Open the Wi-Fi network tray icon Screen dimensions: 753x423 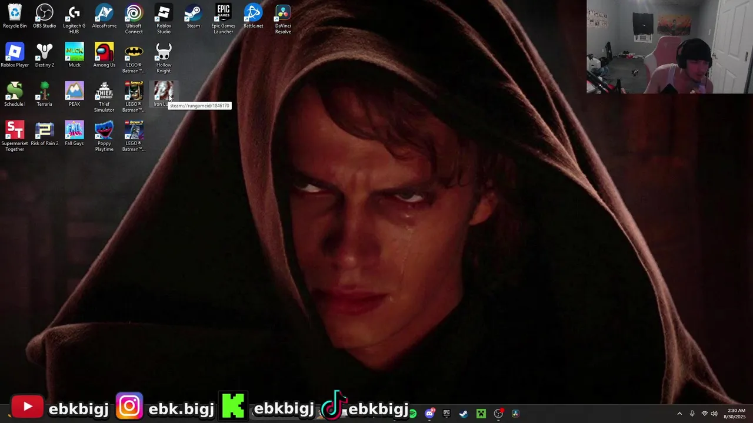[x=704, y=414]
